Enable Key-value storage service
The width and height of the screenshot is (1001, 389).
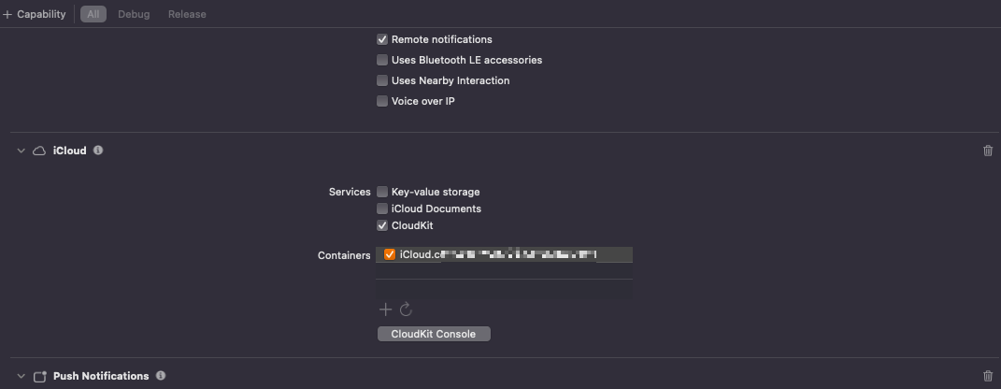coord(382,192)
